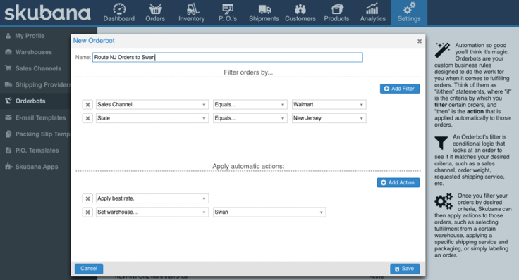Screen dimensions: 519x280
Task: Open the Dashboard gauge icon
Action: (x=119, y=8)
